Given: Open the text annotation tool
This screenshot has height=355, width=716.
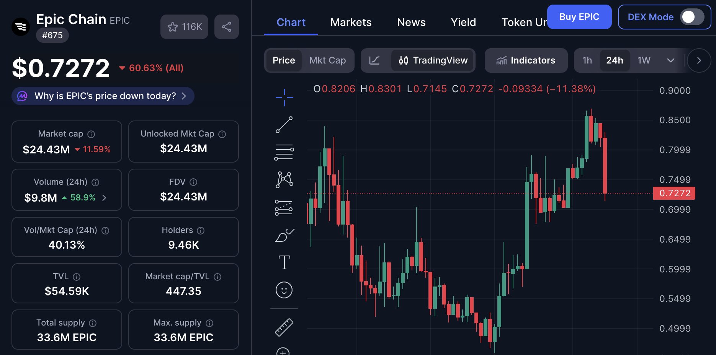Looking at the screenshot, I should pyautogui.click(x=284, y=262).
